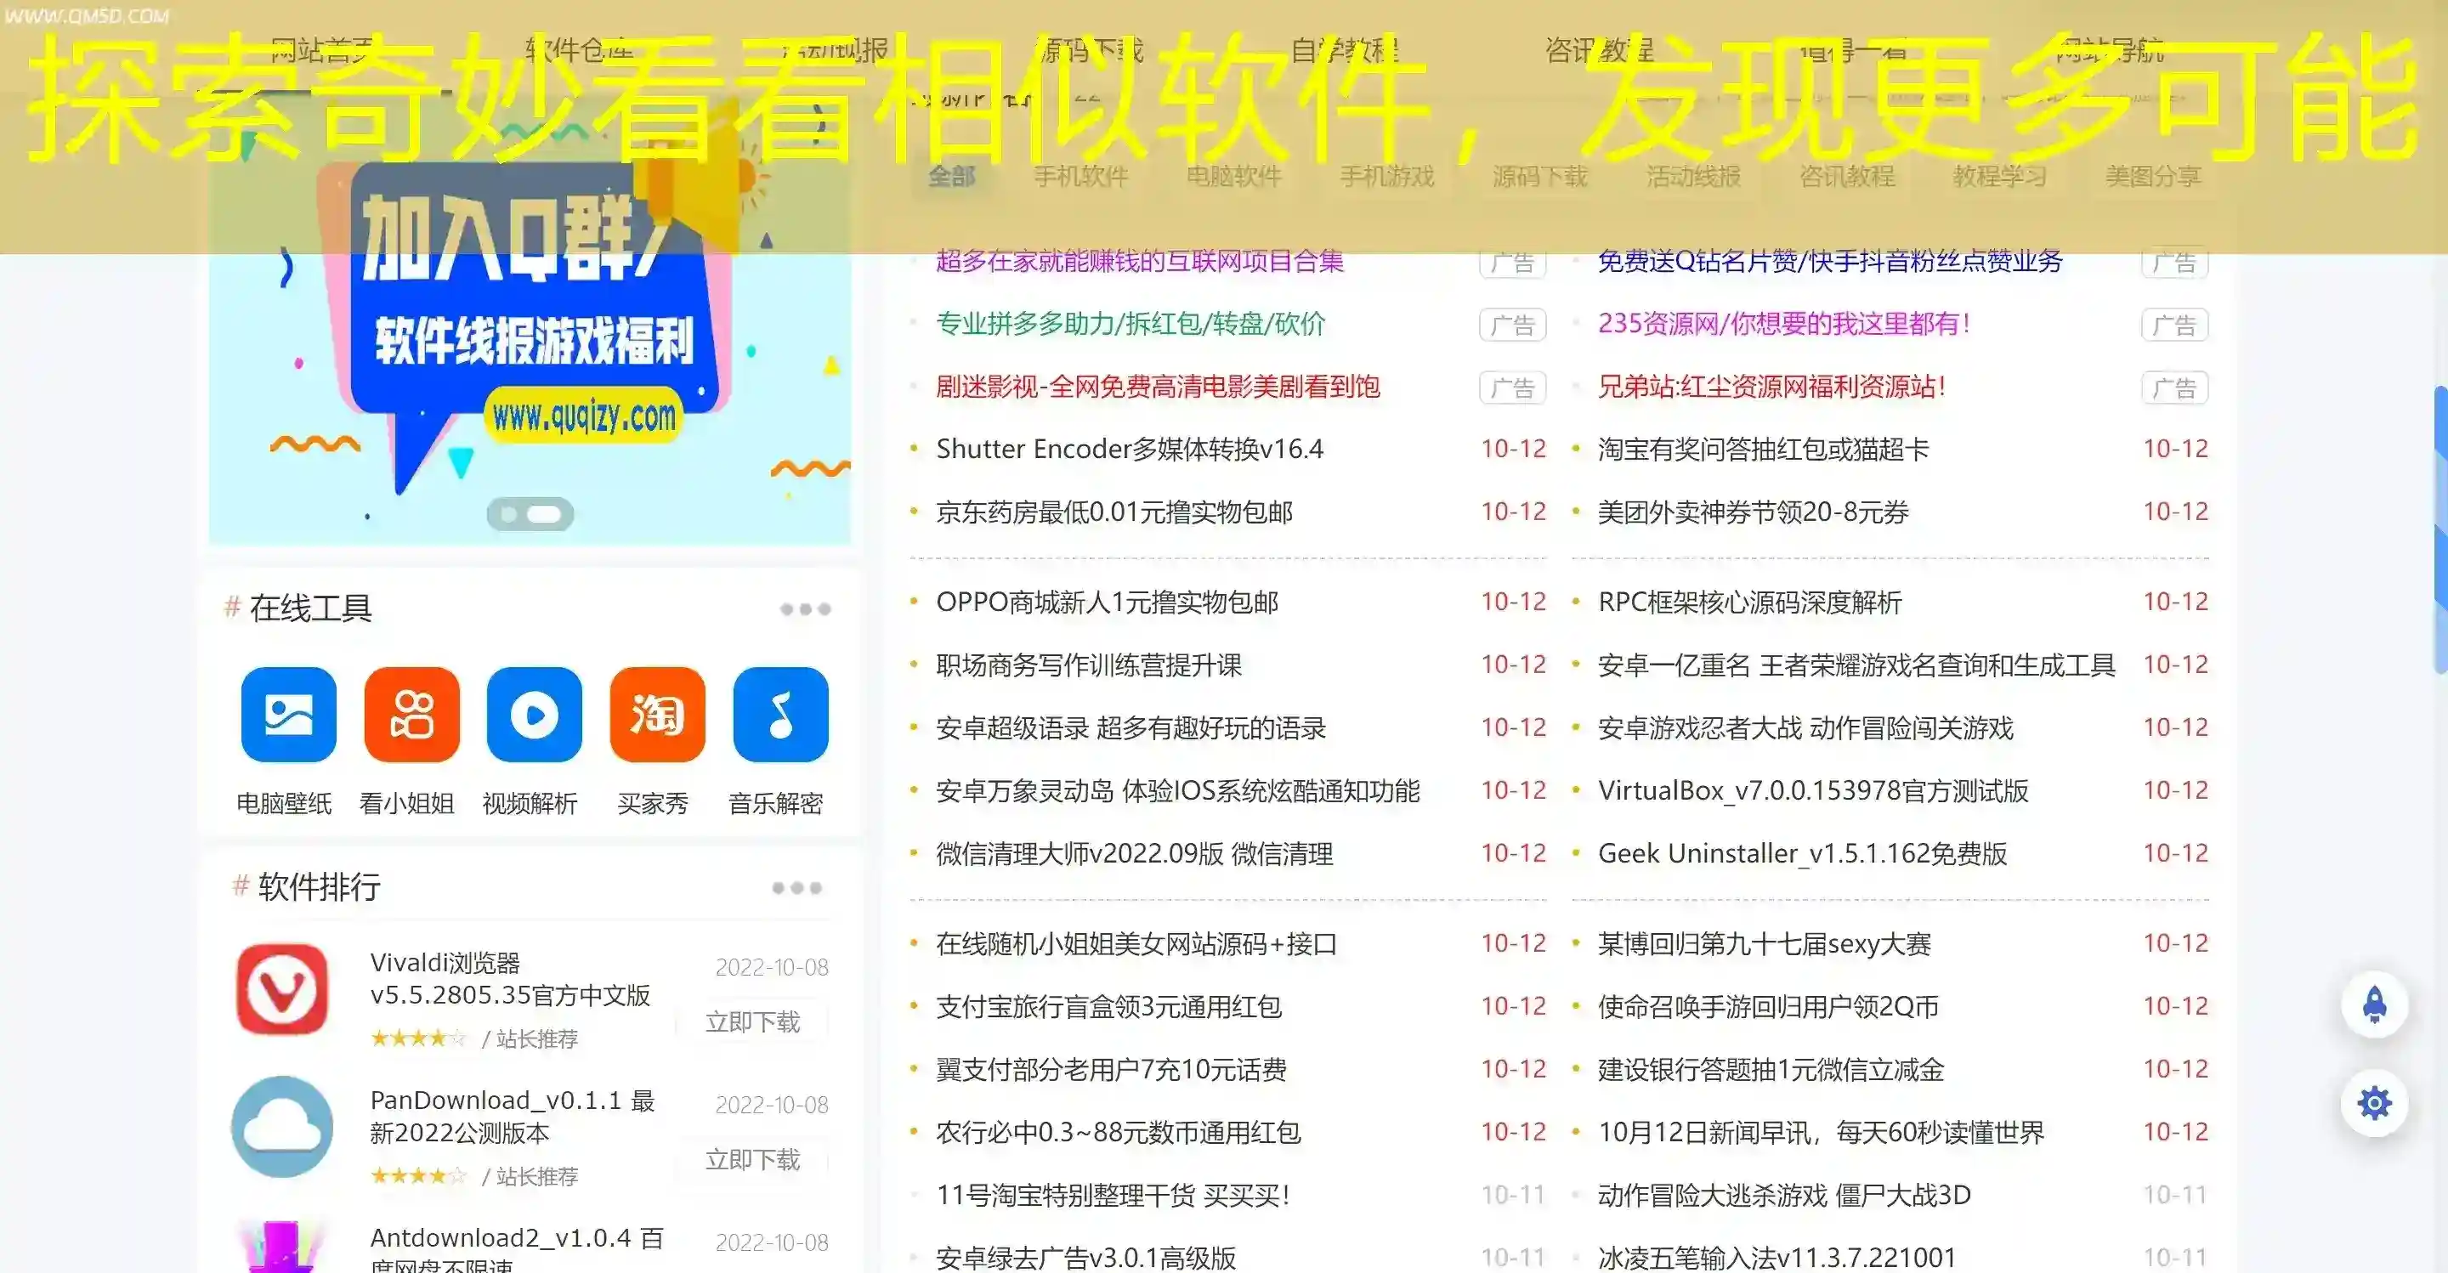Open ad link 235资源网/你想要的我这里都有
This screenshot has height=1273, width=2448.
coord(1784,324)
